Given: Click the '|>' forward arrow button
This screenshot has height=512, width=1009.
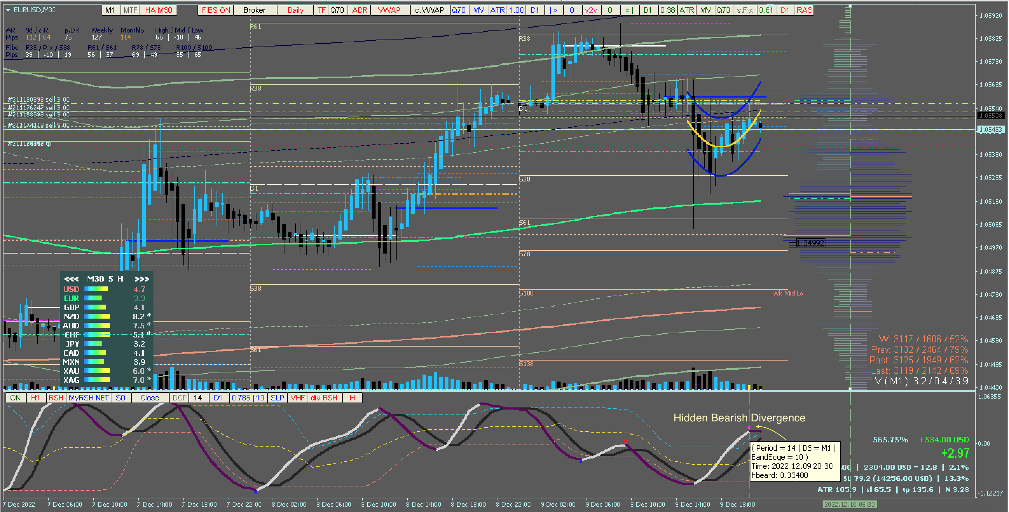Looking at the screenshot, I should (553, 10).
